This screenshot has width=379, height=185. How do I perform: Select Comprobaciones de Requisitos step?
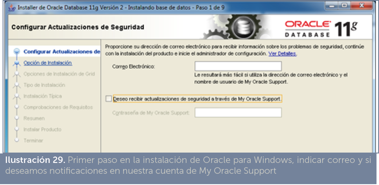58,107
